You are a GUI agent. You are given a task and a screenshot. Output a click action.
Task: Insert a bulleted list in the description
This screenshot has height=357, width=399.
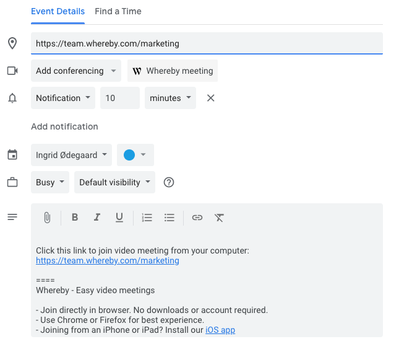coord(169,218)
